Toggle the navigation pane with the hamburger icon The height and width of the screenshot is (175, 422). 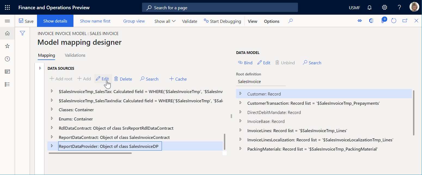pyautogui.click(x=7, y=21)
